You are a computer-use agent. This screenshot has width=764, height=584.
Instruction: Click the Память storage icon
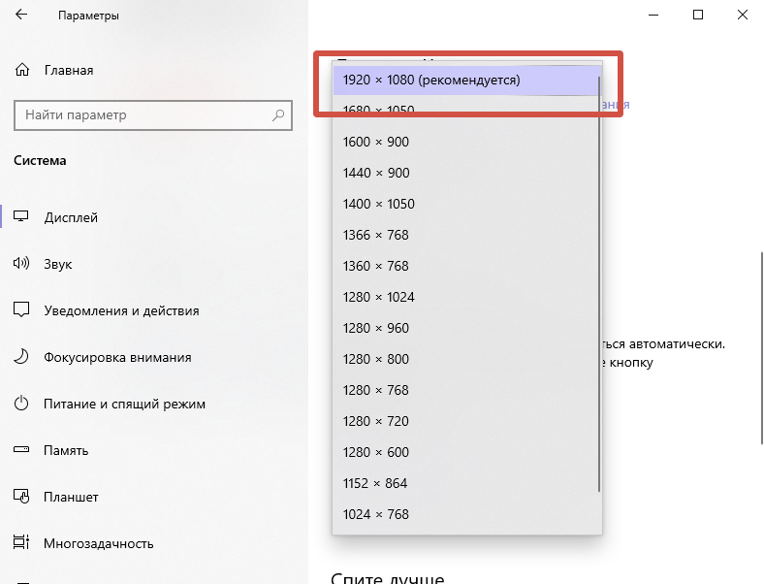[21, 450]
